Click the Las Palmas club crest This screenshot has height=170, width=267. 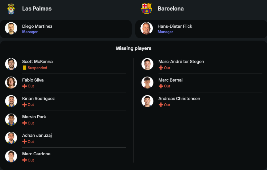[11, 9]
